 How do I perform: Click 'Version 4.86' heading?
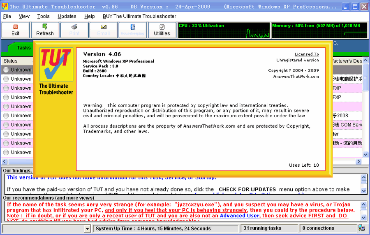[102, 54]
